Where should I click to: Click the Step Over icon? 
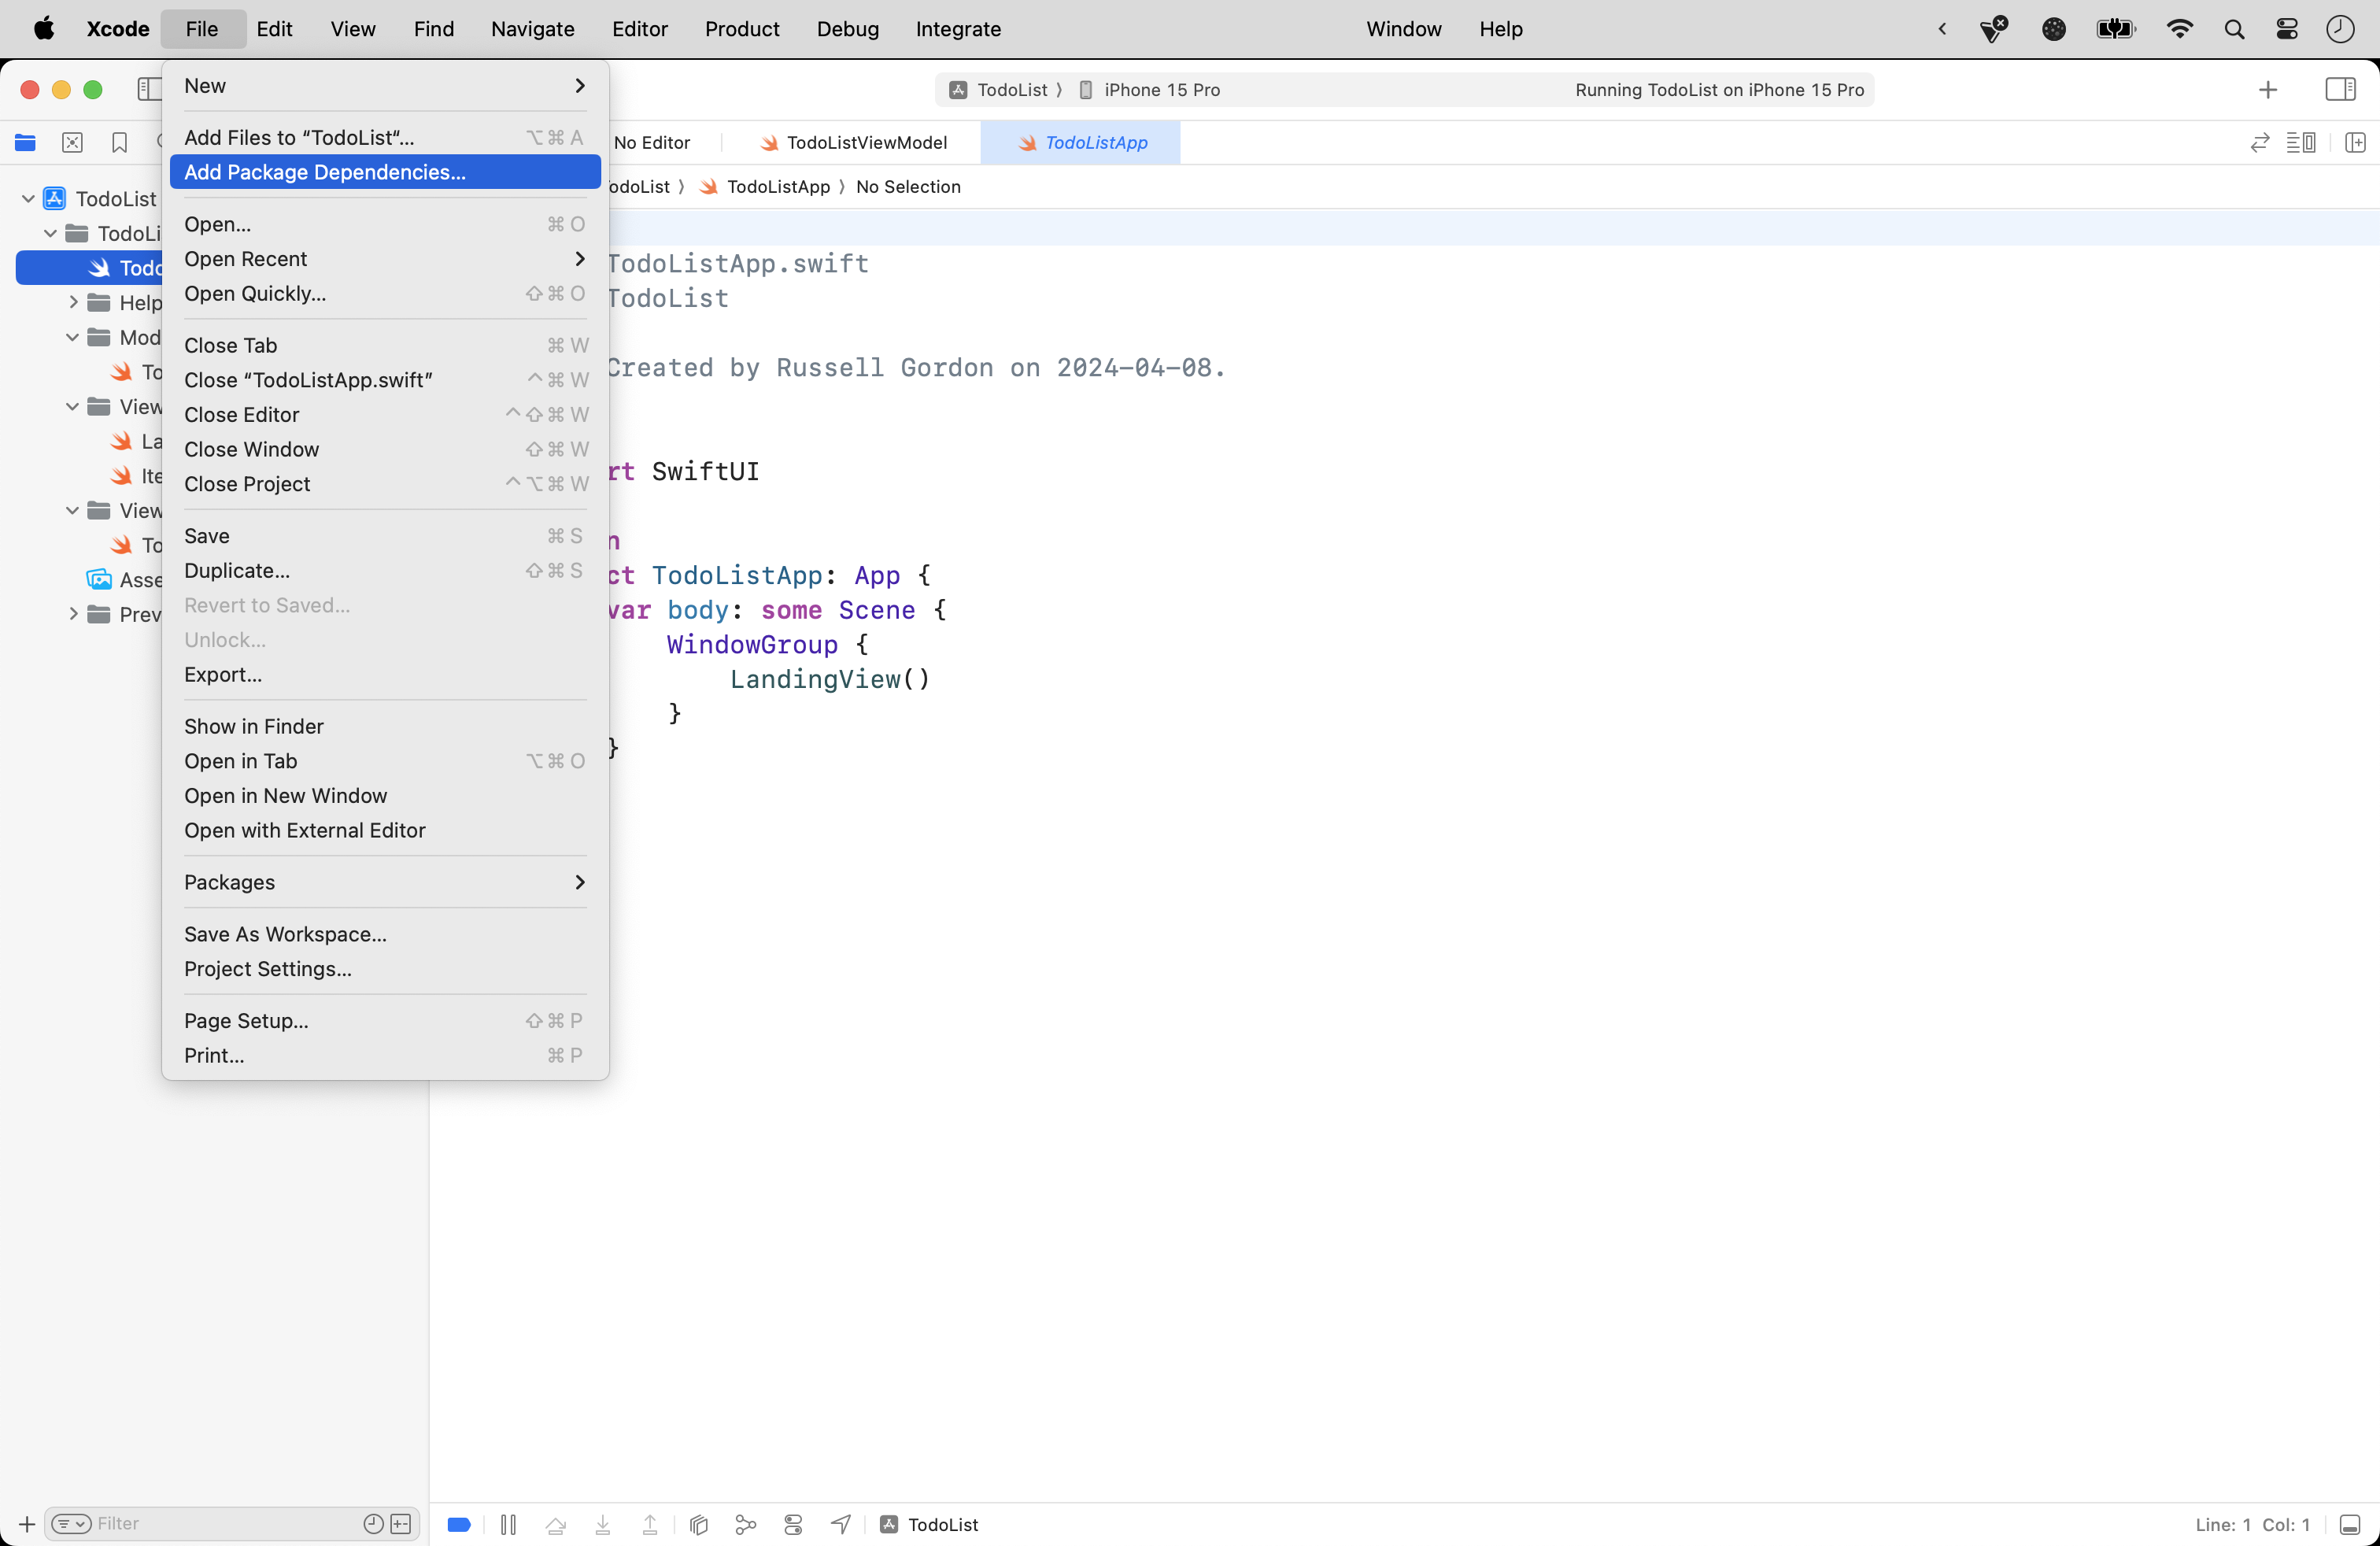click(x=557, y=1524)
